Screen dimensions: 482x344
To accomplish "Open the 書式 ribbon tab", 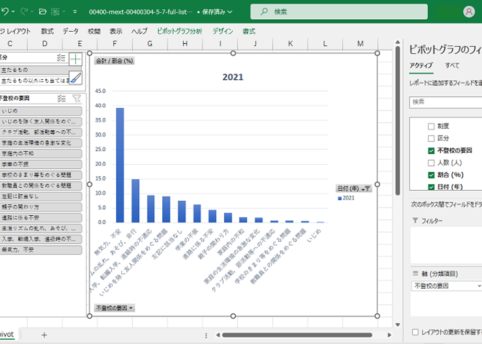I will tap(249, 31).
